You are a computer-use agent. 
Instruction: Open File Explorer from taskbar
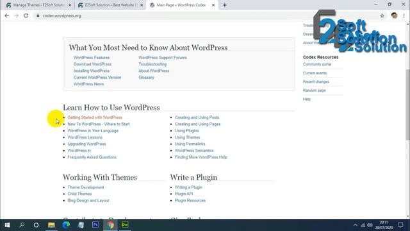51,225
